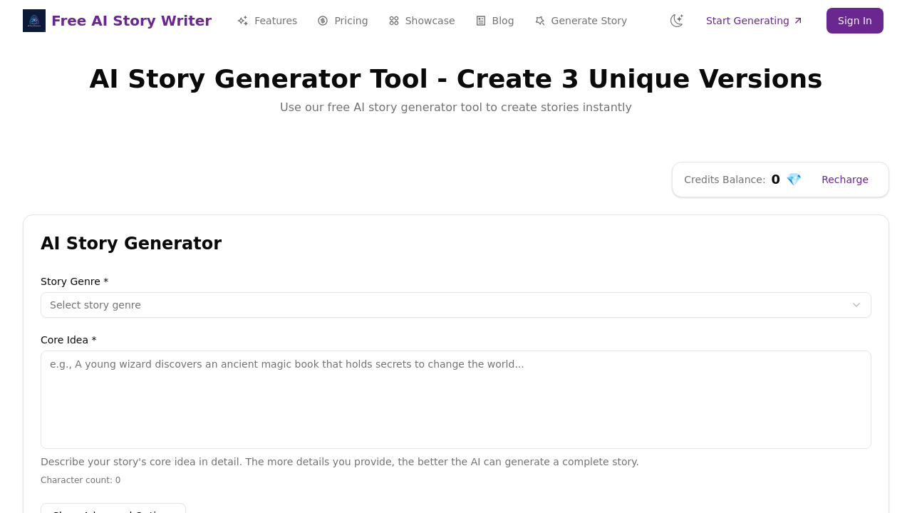Toggle dark mode with the moon icon
The height and width of the screenshot is (513, 912).
click(x=675, y=20)
